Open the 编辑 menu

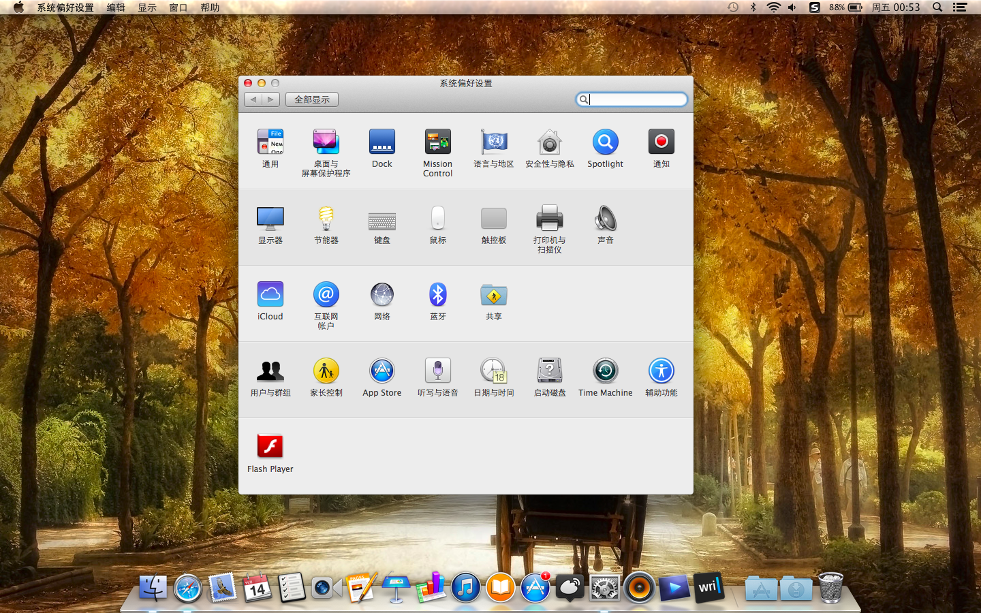tap(116, 7)
